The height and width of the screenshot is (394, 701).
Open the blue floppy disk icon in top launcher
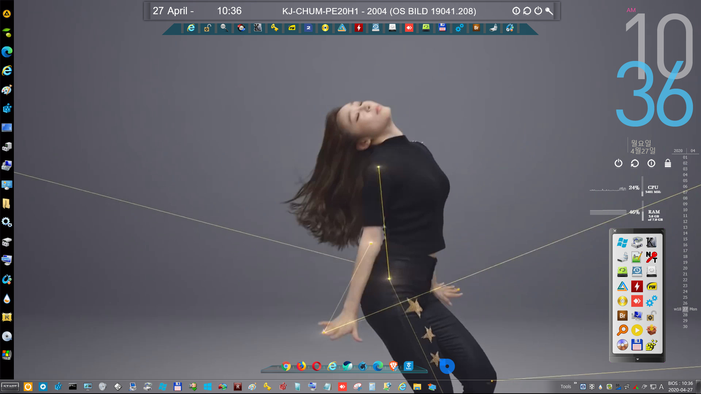pos(442,28)
